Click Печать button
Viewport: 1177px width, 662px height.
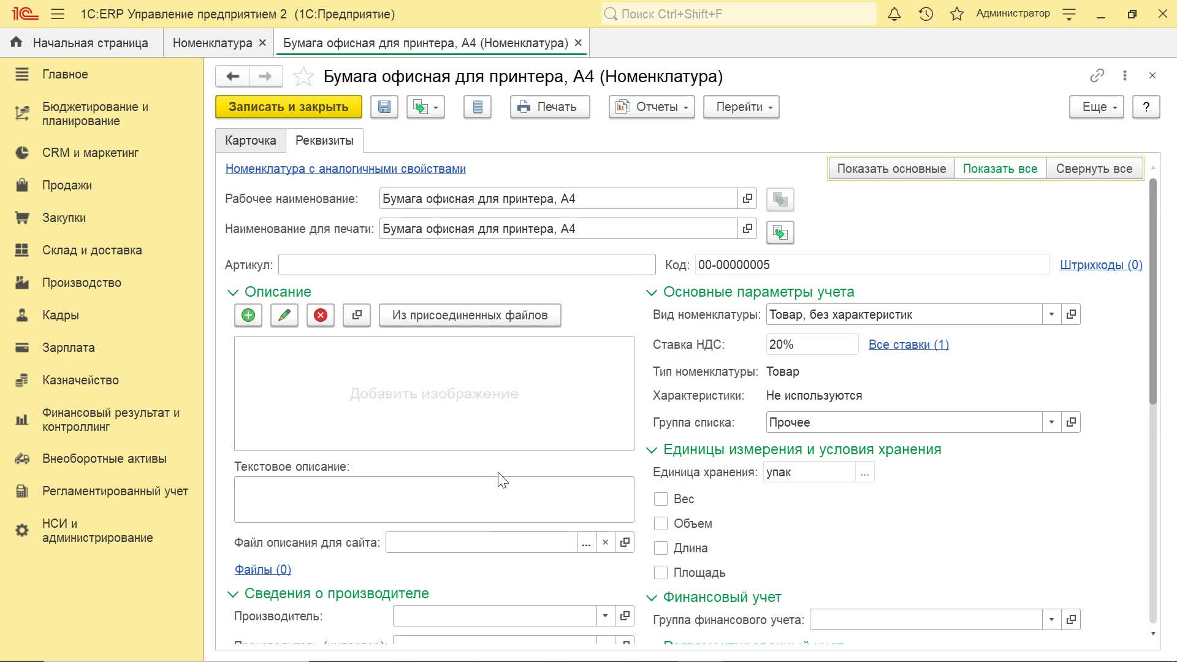click(x=550, y=107)
